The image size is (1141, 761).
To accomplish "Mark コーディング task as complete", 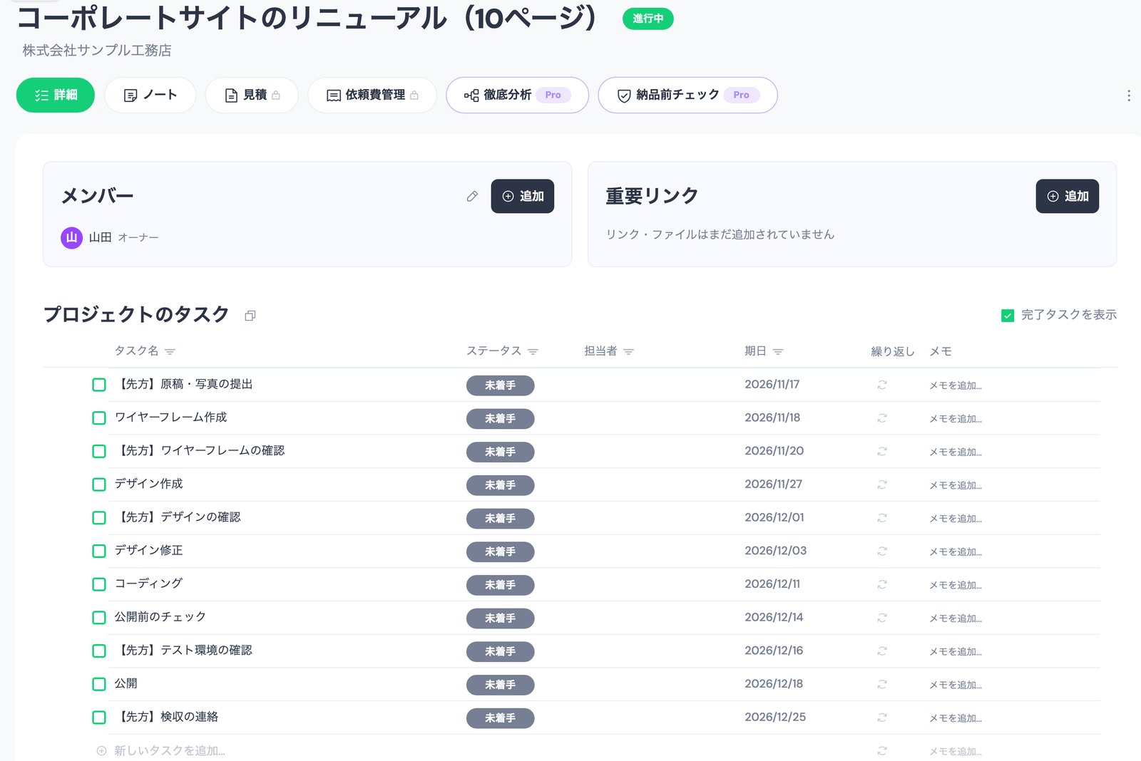I will click(99, 584).
